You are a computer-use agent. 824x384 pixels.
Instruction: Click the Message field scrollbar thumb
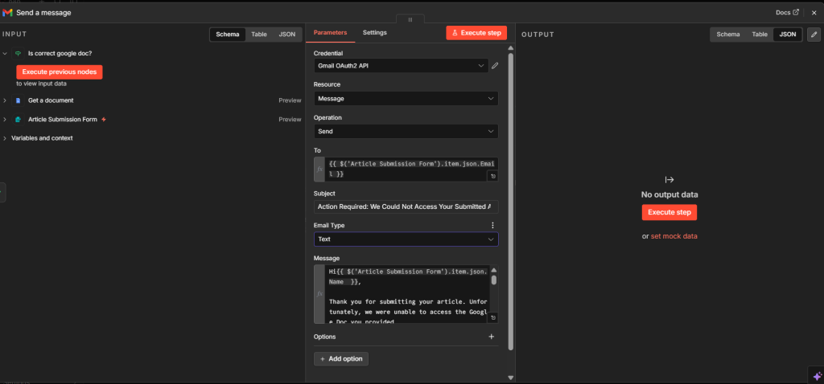tap(494, 280)
